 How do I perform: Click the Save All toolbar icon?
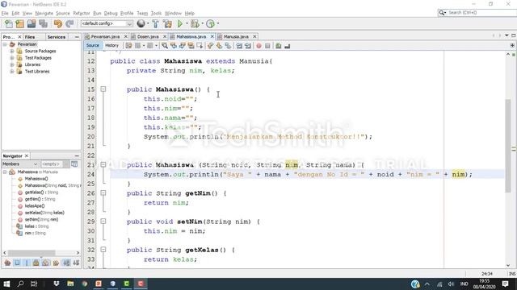tap(43, 23)
